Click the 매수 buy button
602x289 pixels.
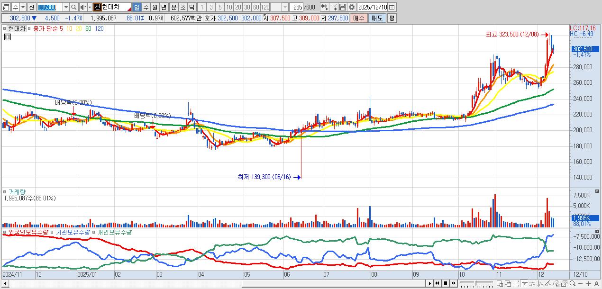point(359,18)
